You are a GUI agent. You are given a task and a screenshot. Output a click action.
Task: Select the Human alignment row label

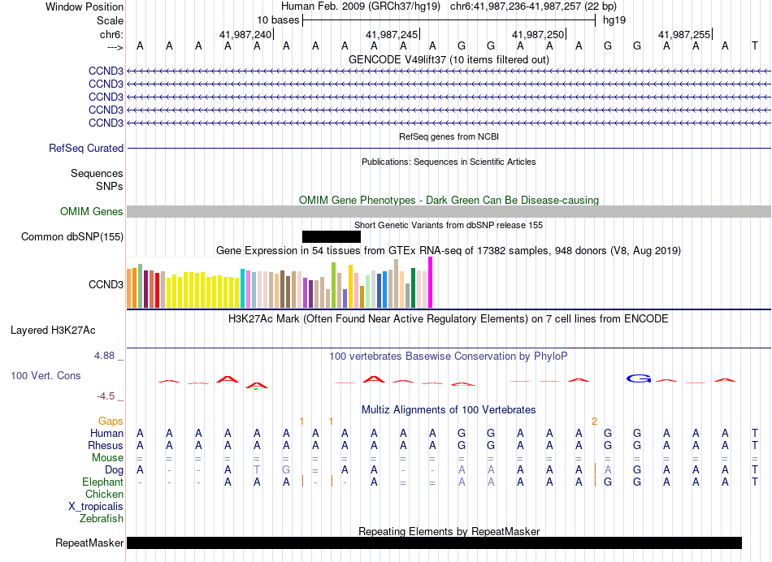[x=106, y=433]
